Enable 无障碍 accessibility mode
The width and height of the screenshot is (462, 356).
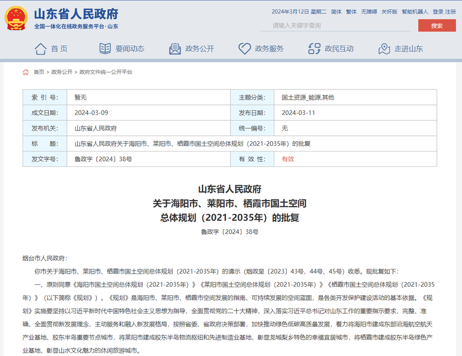[x=369, y=12]
